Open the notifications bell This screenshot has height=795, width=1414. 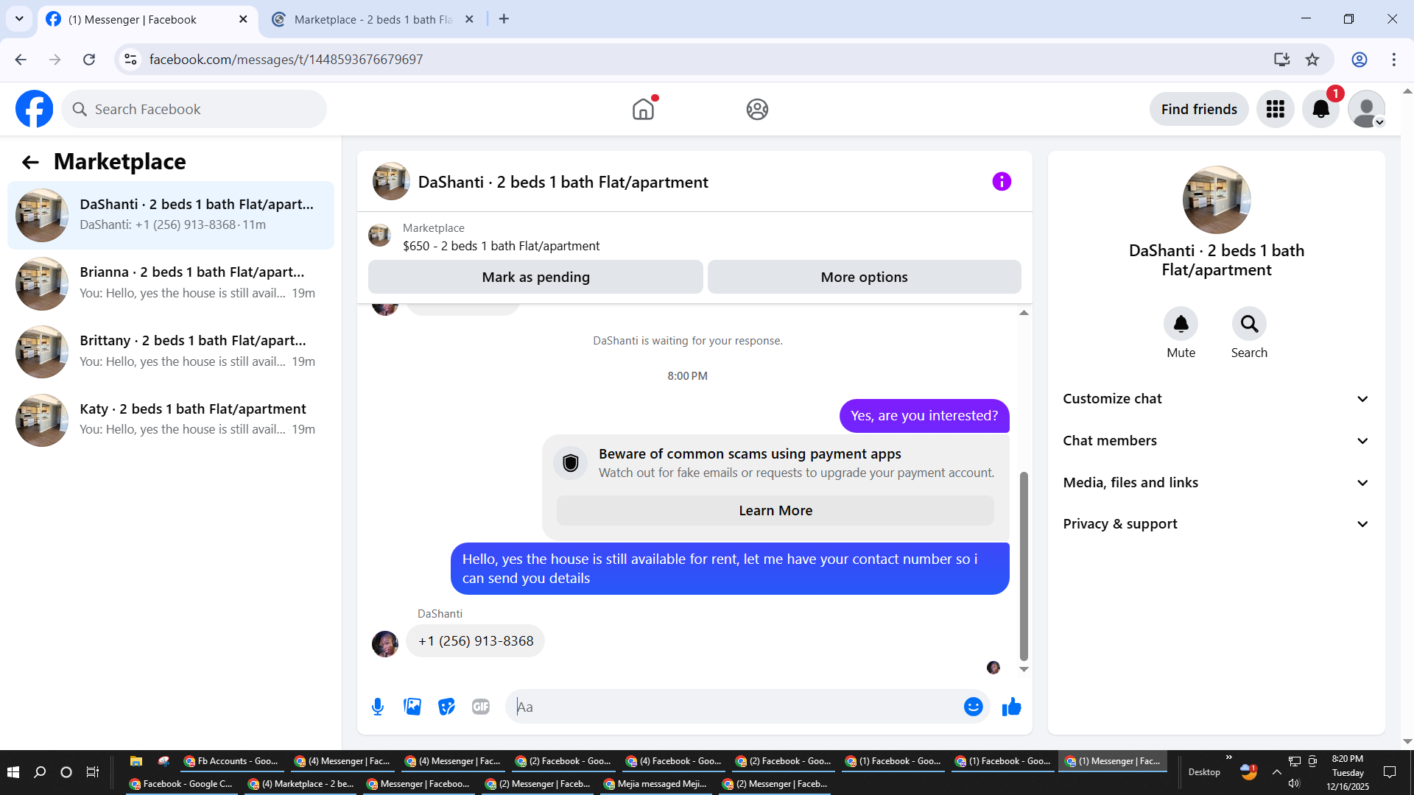pyautogui.click(x=1321, y=109)
